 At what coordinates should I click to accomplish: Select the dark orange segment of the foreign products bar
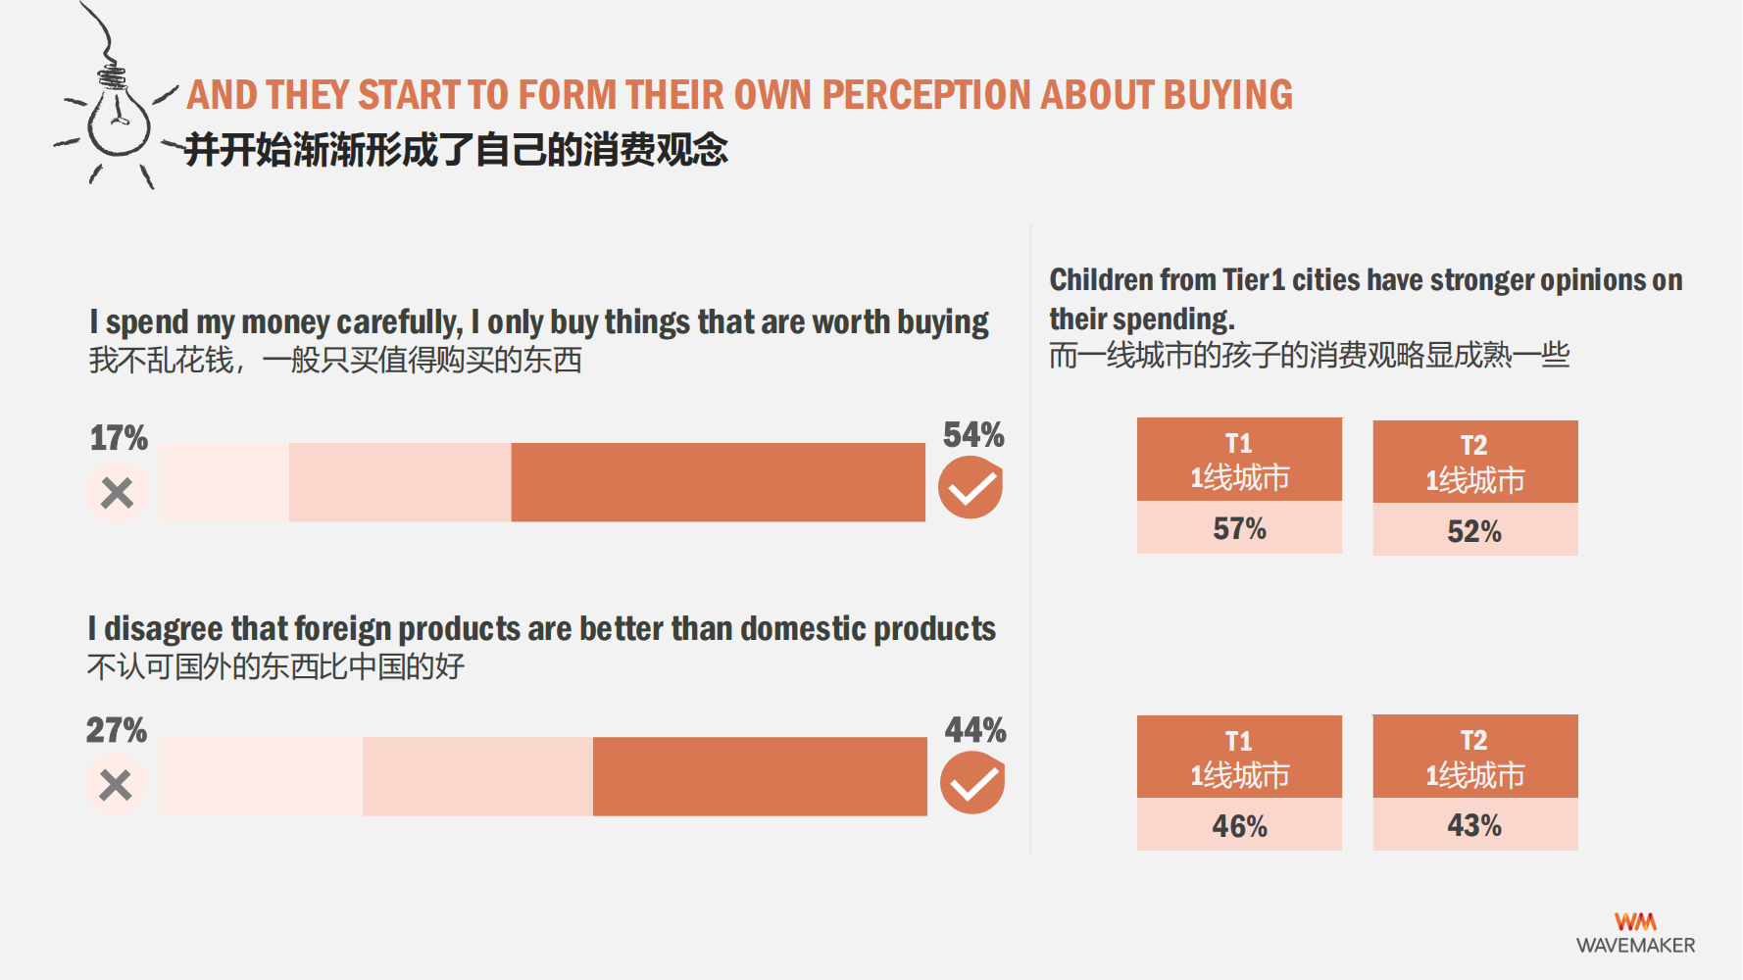click(760, 776)
